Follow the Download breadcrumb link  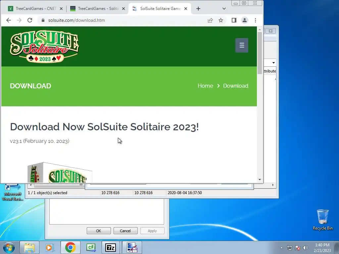pos(236,86)
